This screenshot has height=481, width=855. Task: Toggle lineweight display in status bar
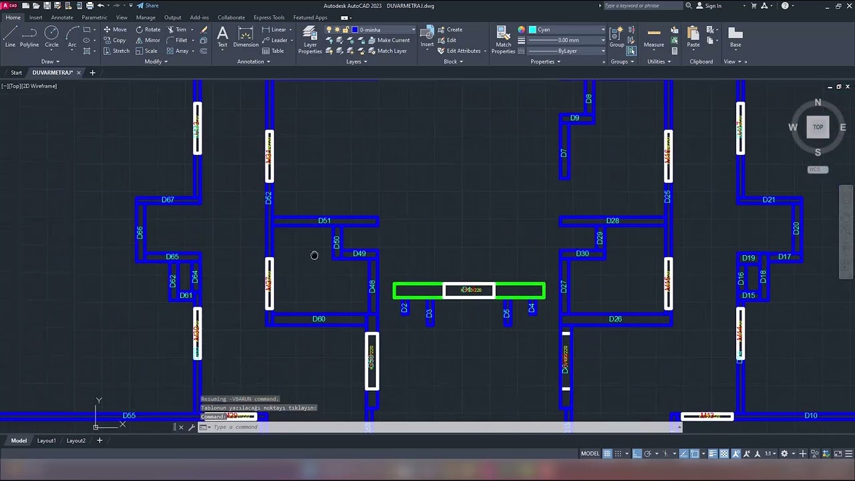pyautogui.click(x=713, y=454)
